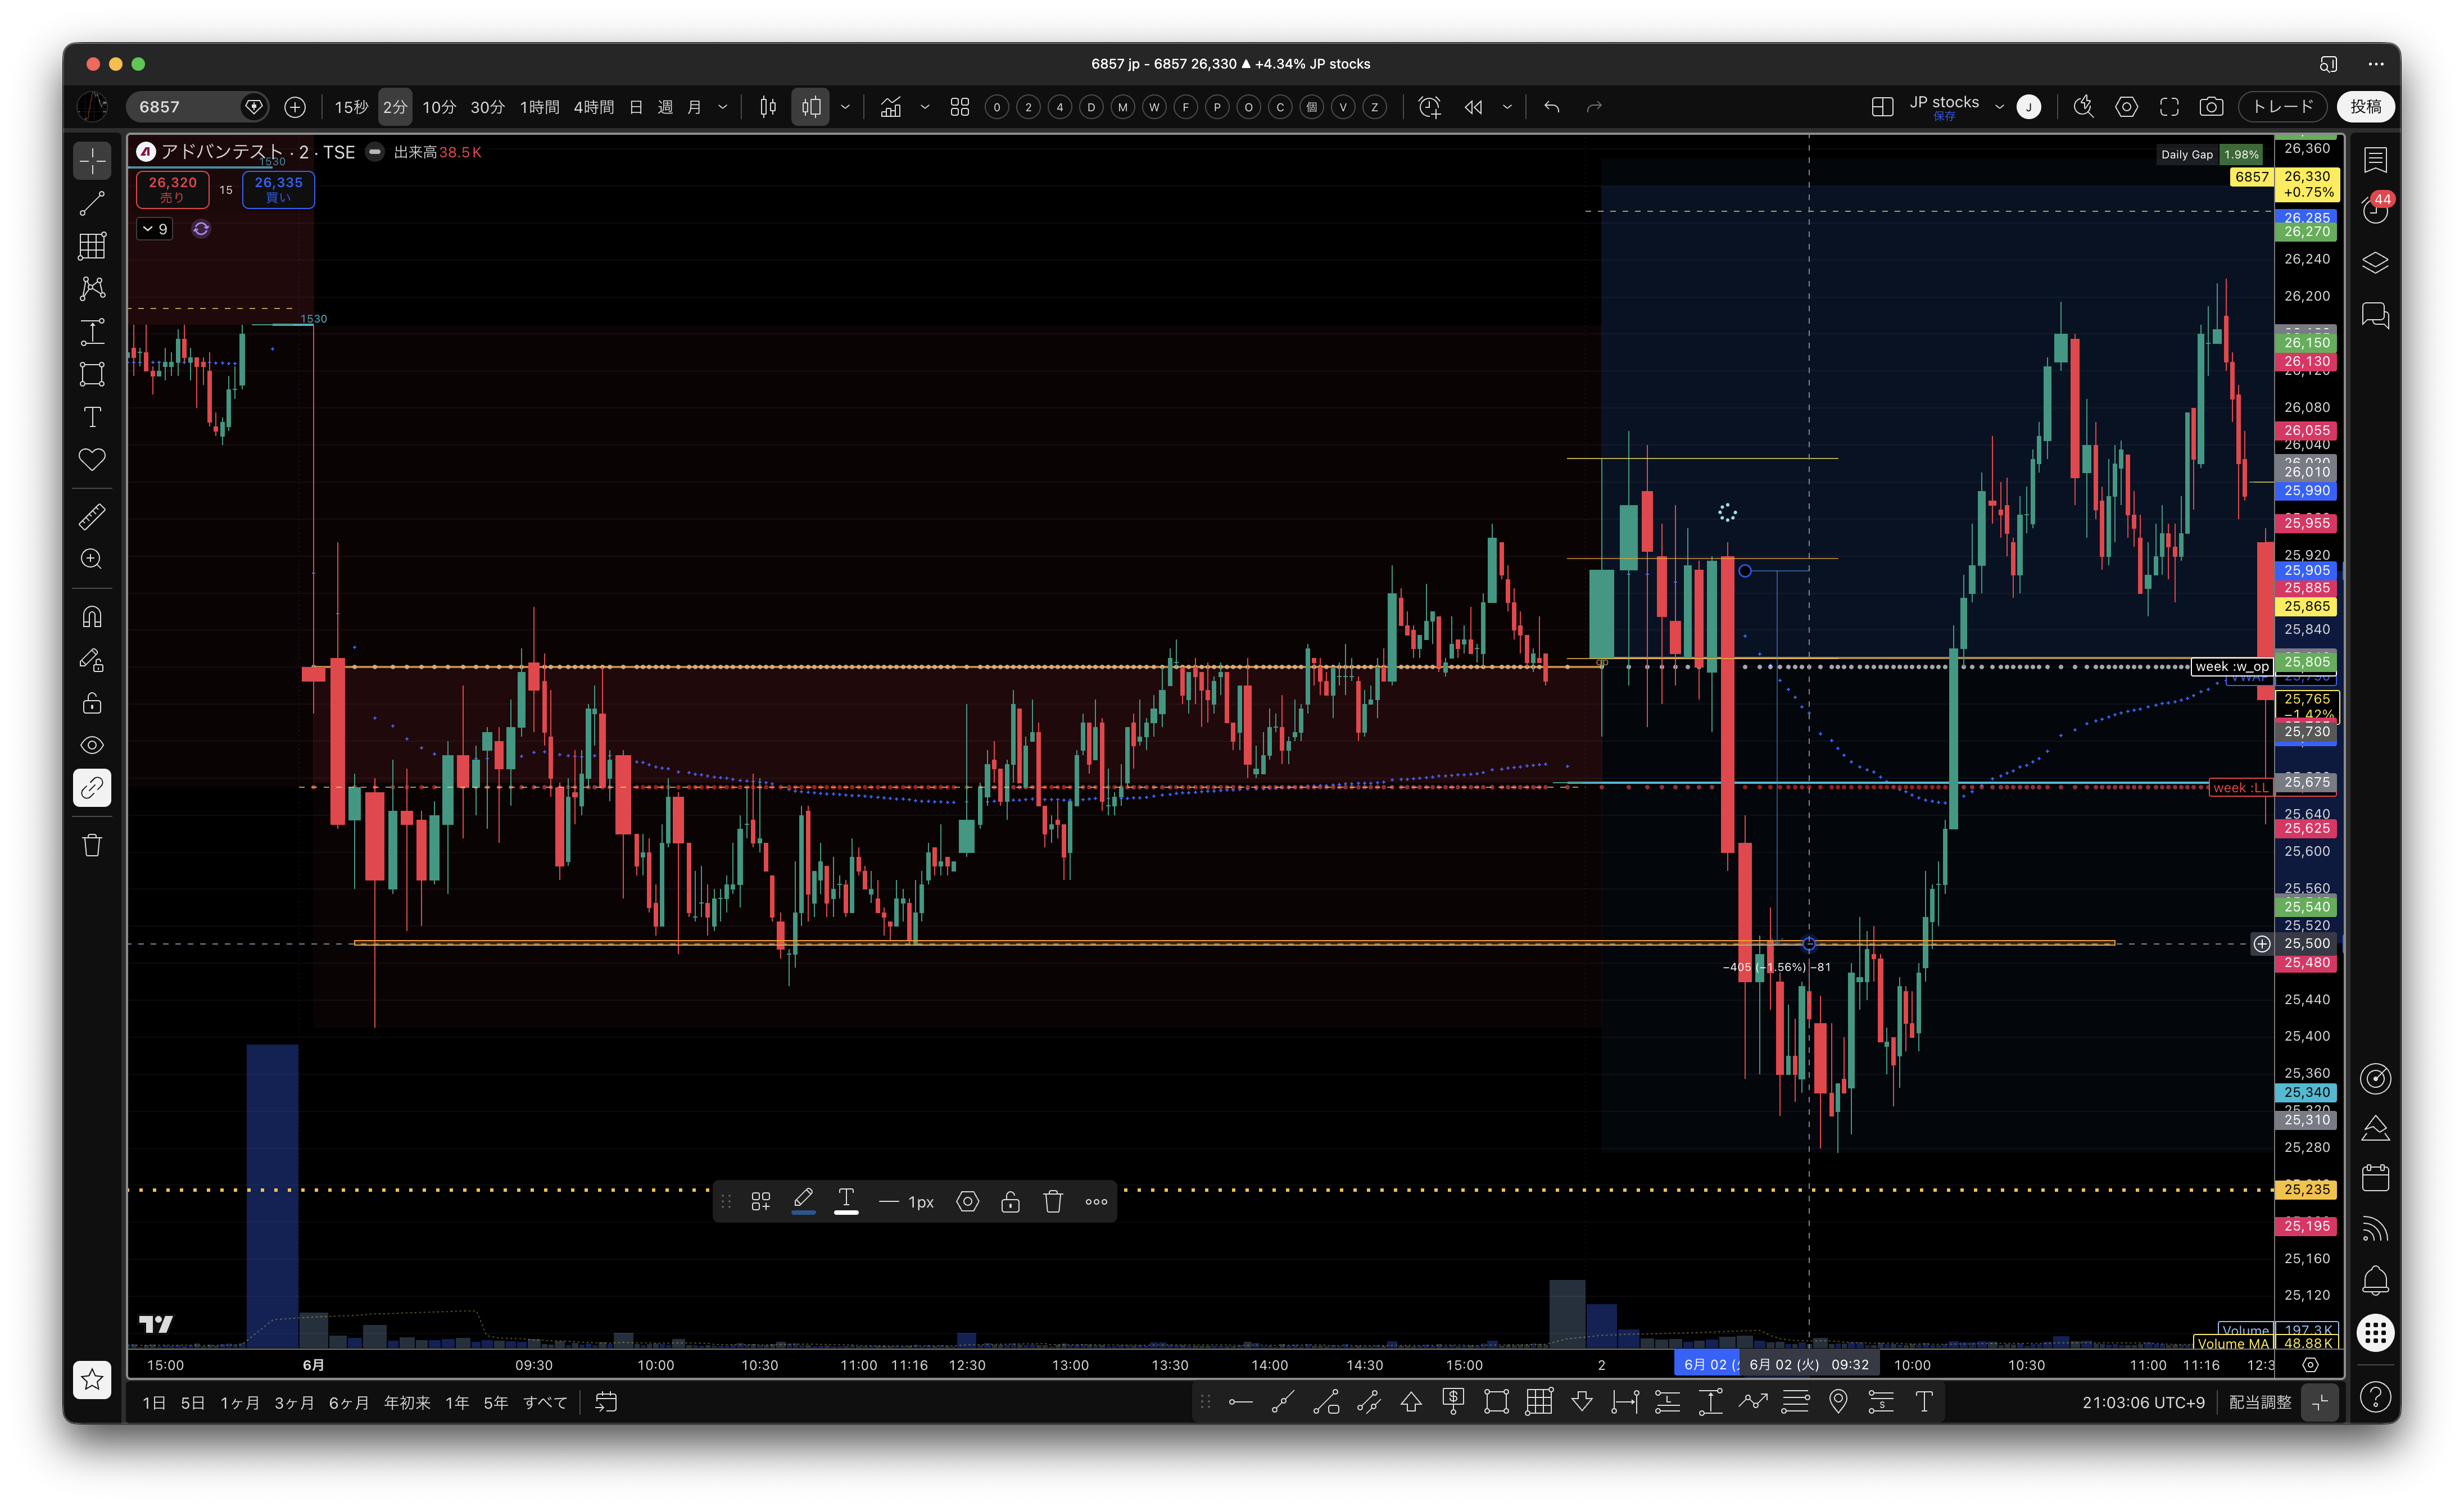Screen dimensions: 2464x1507
Task: Expand the interval list dropdown
Action: tap(723, 107)
